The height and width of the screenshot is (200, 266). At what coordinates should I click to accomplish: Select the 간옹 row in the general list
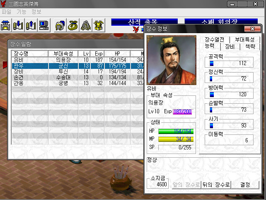point(78,83)
